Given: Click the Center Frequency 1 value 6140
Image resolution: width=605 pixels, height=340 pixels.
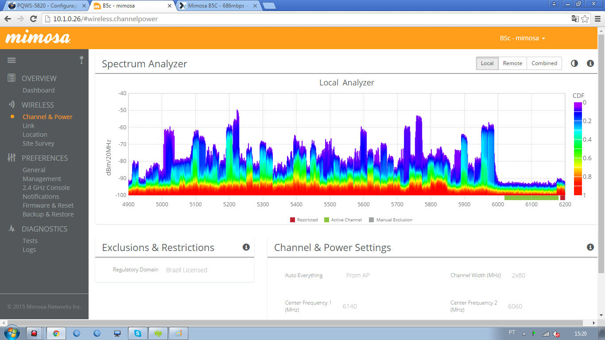Looking at the screenshot, I should tap(349, 306).
